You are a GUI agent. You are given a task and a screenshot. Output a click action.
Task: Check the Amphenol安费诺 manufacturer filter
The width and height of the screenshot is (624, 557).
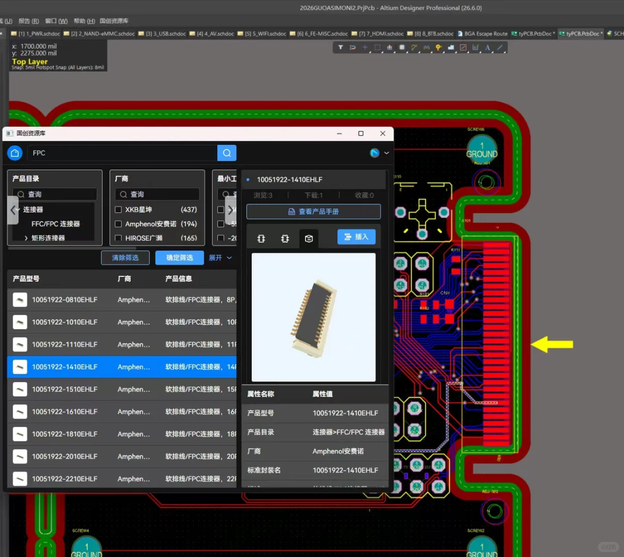(x=118, y=224)
